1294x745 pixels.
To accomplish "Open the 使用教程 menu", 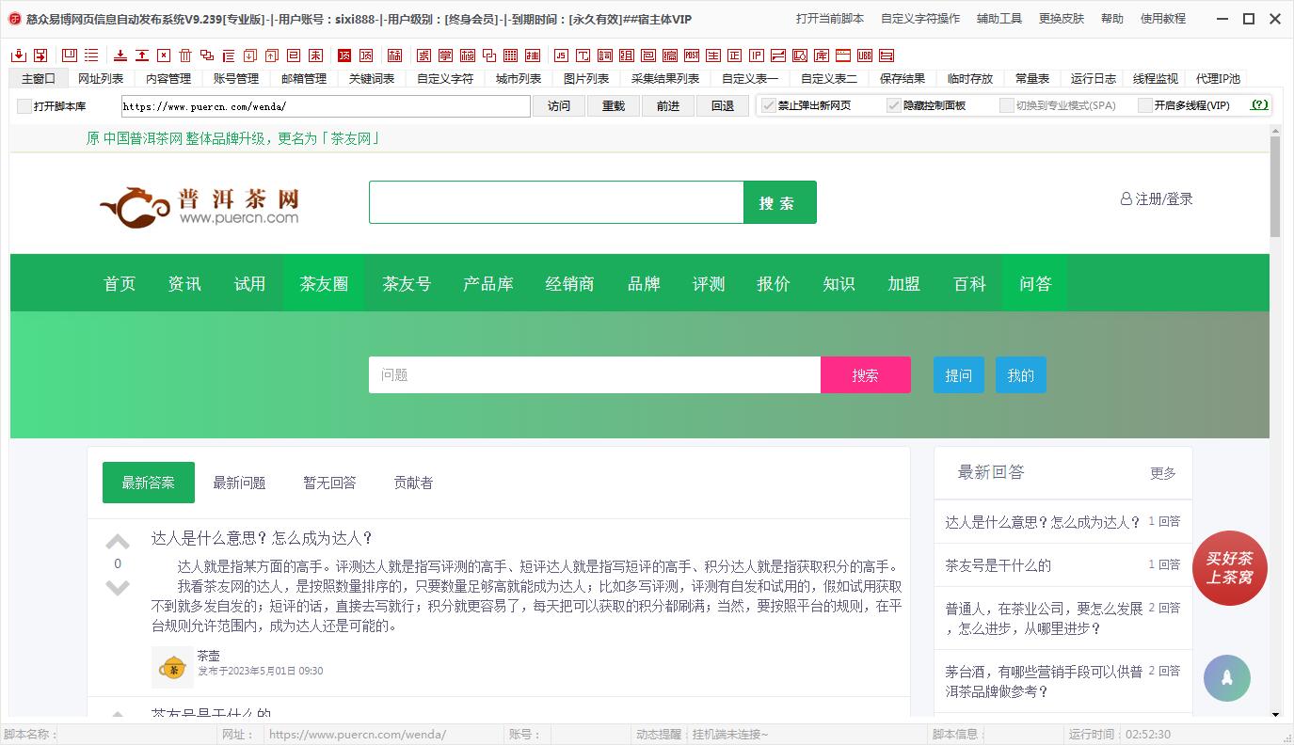I will 1163,19.
